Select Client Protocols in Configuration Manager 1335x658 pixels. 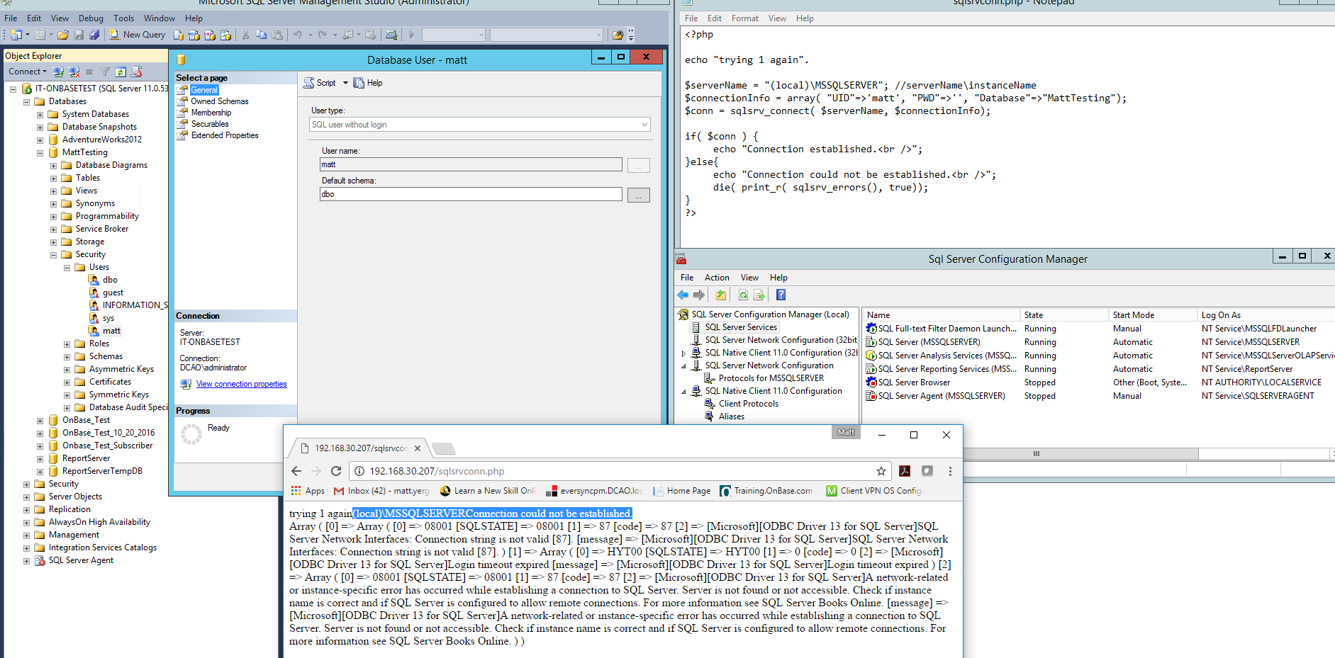[748, 404]
